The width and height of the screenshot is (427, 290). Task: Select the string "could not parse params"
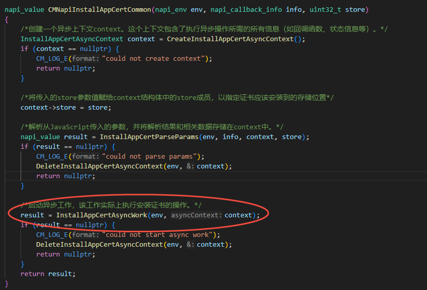(x=149, y=157)
